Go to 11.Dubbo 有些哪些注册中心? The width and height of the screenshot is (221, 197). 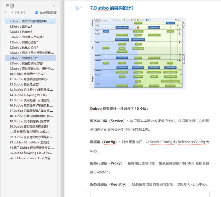29,79
